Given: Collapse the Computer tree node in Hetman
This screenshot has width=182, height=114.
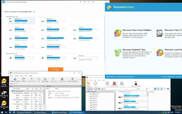Looking at the screenshot, I should [x=87, y=92].
